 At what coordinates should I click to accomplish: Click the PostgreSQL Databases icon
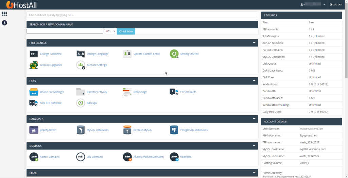pyautogui.click(x=174, y=130)
